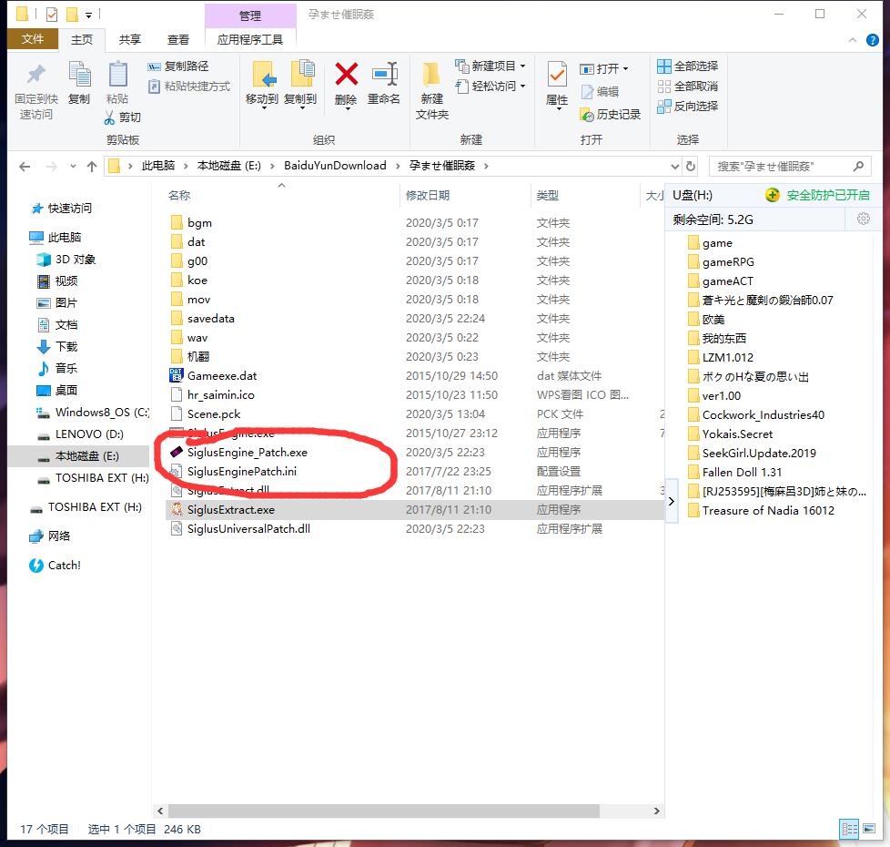Screen dimensions: 890x847
Task: Switch to details view layout toggle
Action: point(848,829)
